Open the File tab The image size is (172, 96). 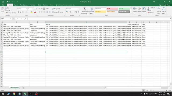click(x=3, y=5)
